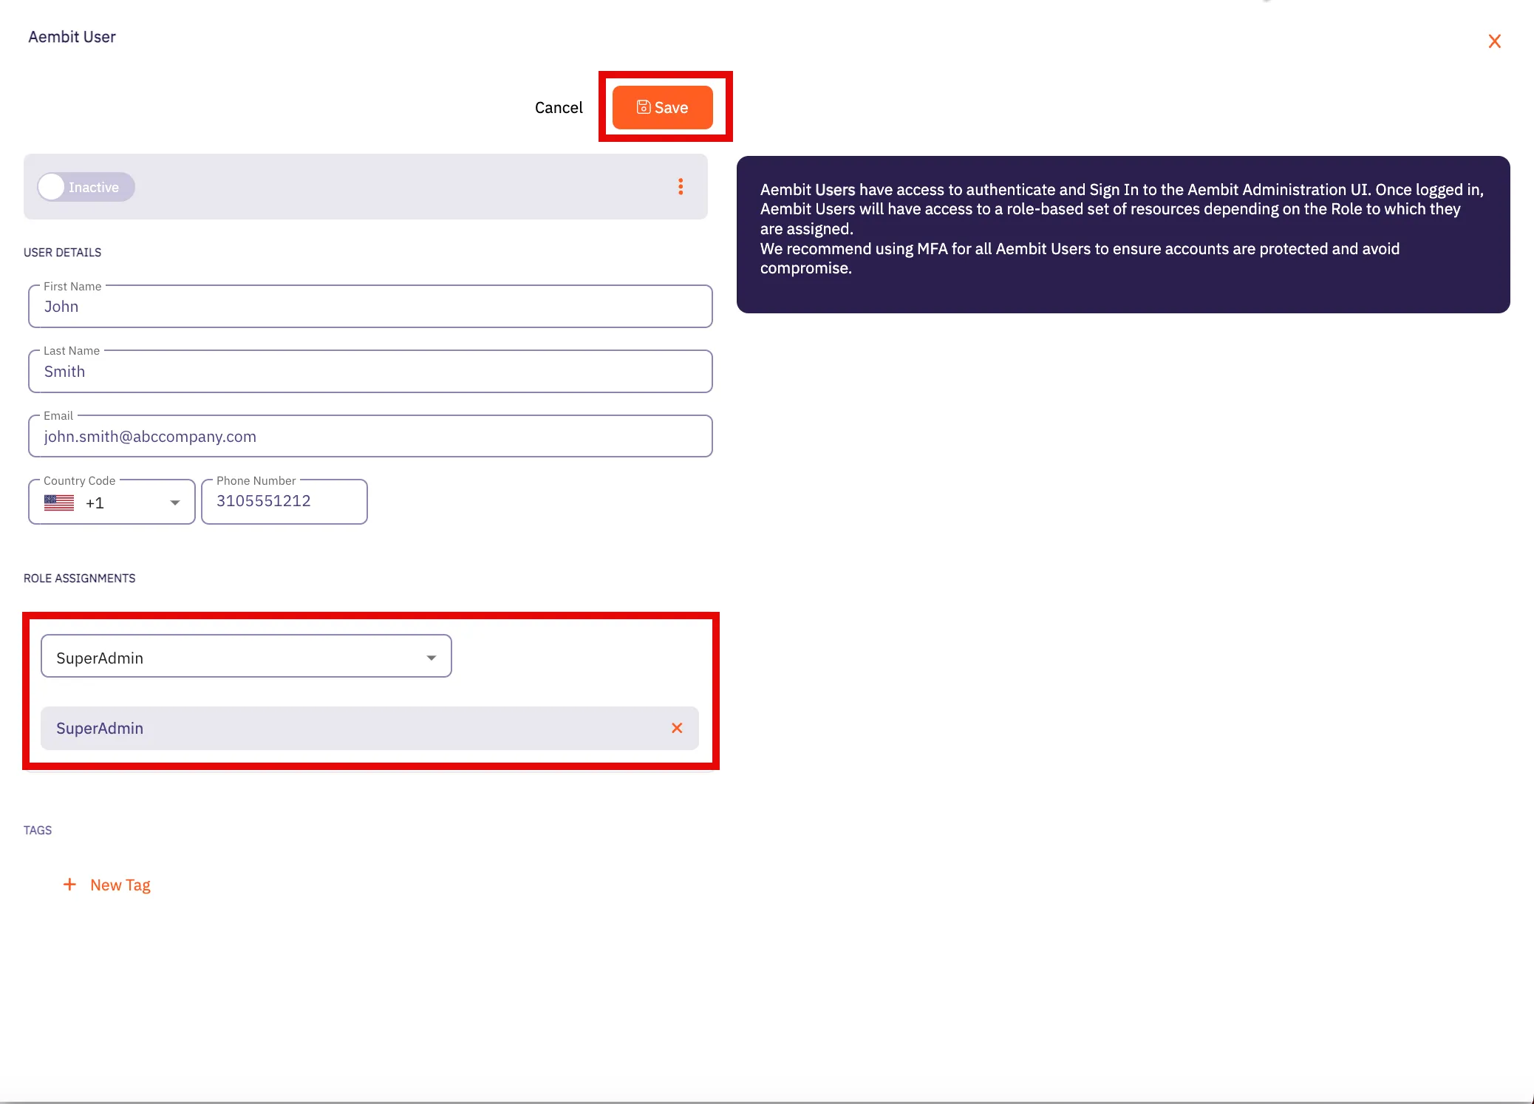Screen dimensions: 1534x1104
Task: Click the New Tag link
Action: tap(120, 885)
